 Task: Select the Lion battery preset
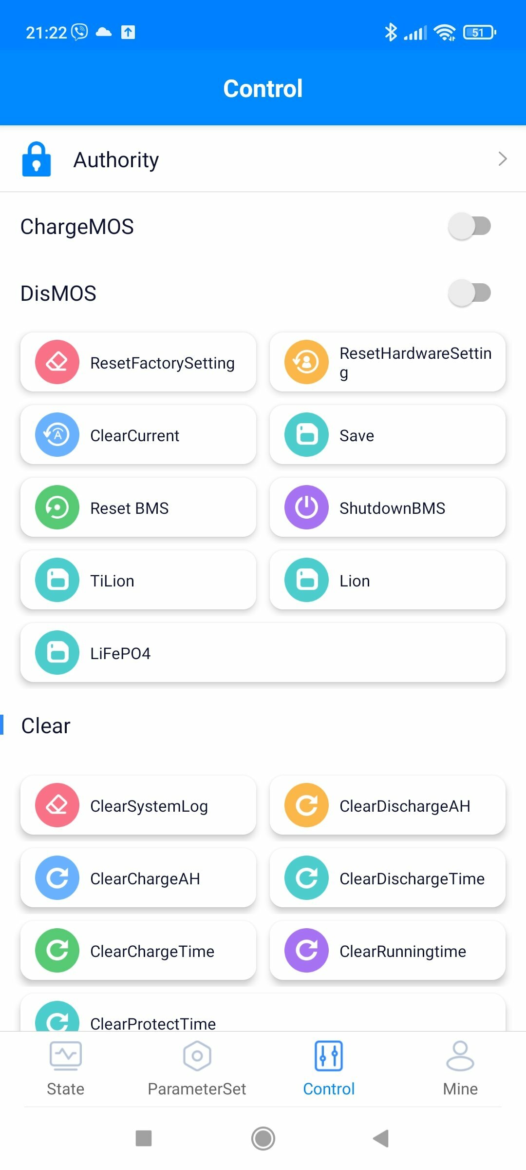[x=388, y=580]
